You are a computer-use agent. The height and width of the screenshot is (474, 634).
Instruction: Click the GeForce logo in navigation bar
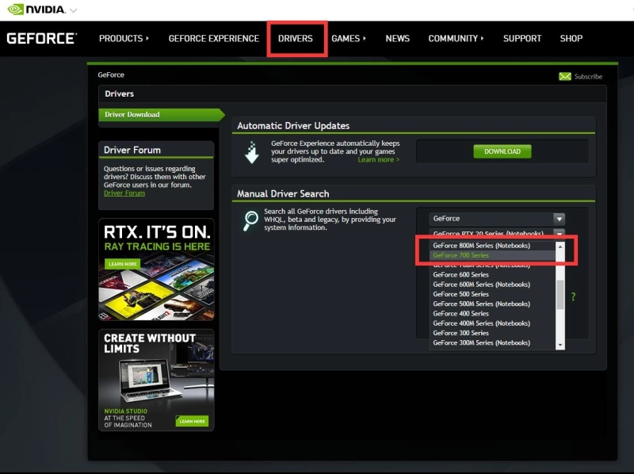[x=41, y=38]
